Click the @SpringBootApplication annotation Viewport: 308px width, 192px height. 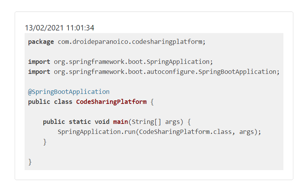click(69, 92)
